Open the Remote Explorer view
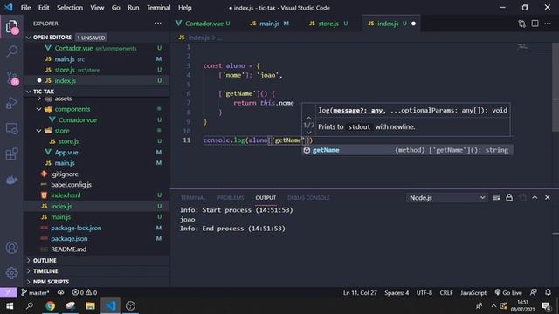The height and width of the screenshot is (314, 559). (11, 128)
